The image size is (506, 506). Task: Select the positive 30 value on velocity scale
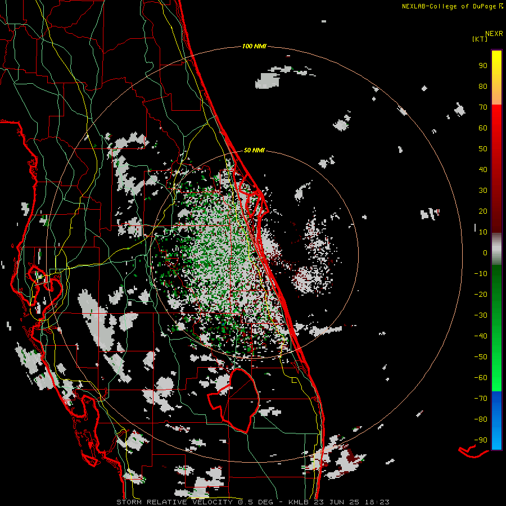tap(483, 191)
